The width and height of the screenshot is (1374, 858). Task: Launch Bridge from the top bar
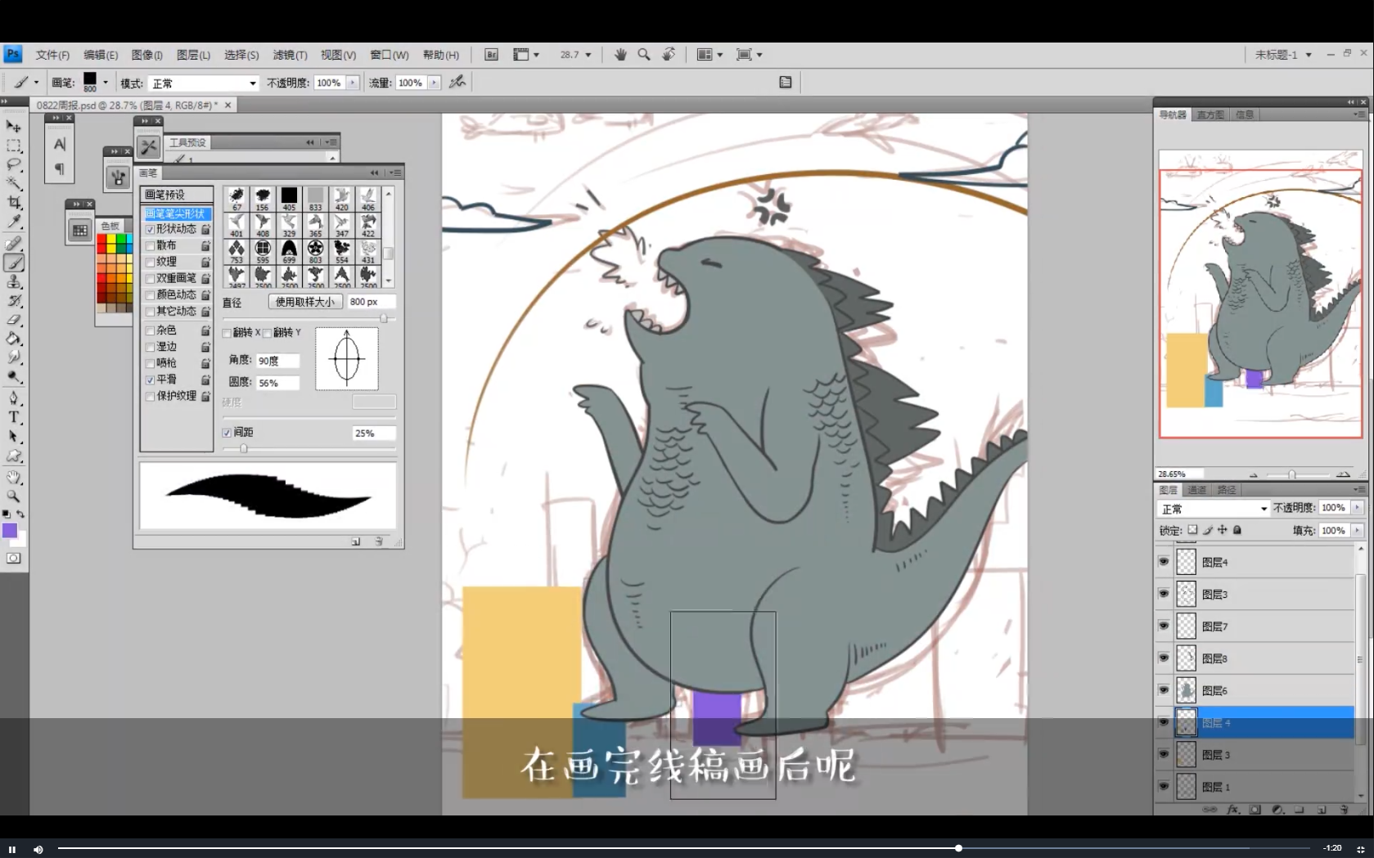click(491, 55)
